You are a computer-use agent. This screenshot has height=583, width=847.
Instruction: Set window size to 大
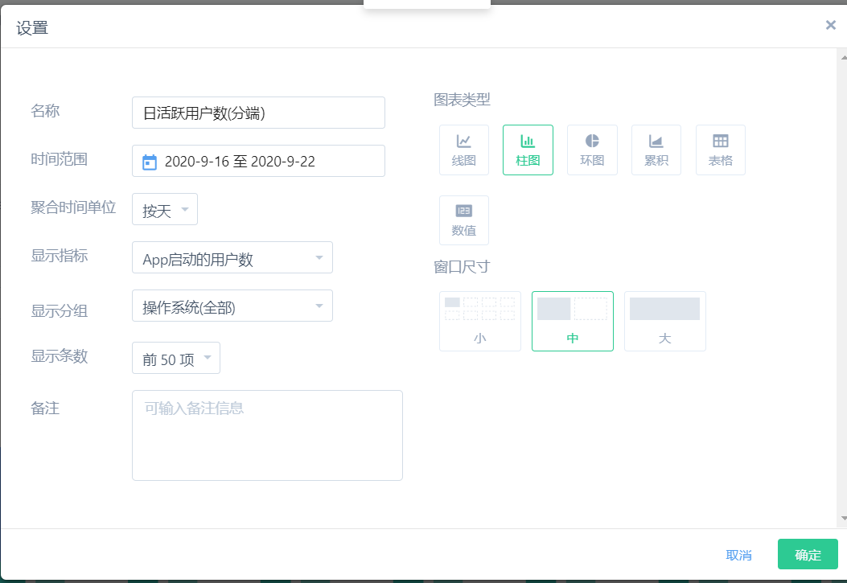pyautogui.click(x=665, y=321)
